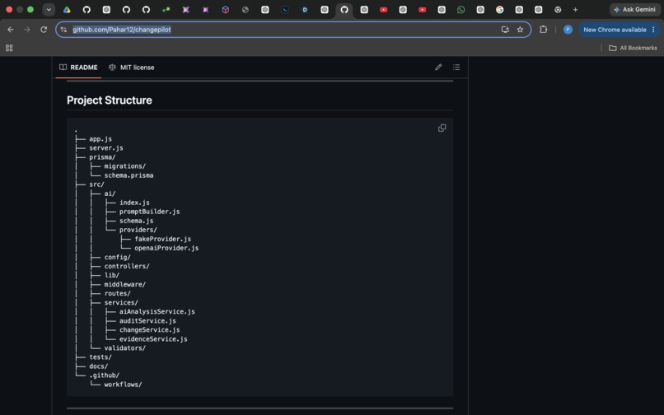
Task: Click the config/ folder line
Action: [x=117, y=257]
